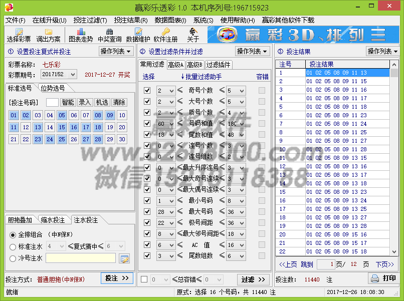Viewport: 404px width, 301px height.
Task: Open the 数据维护 tool
Action: (138, 35)
